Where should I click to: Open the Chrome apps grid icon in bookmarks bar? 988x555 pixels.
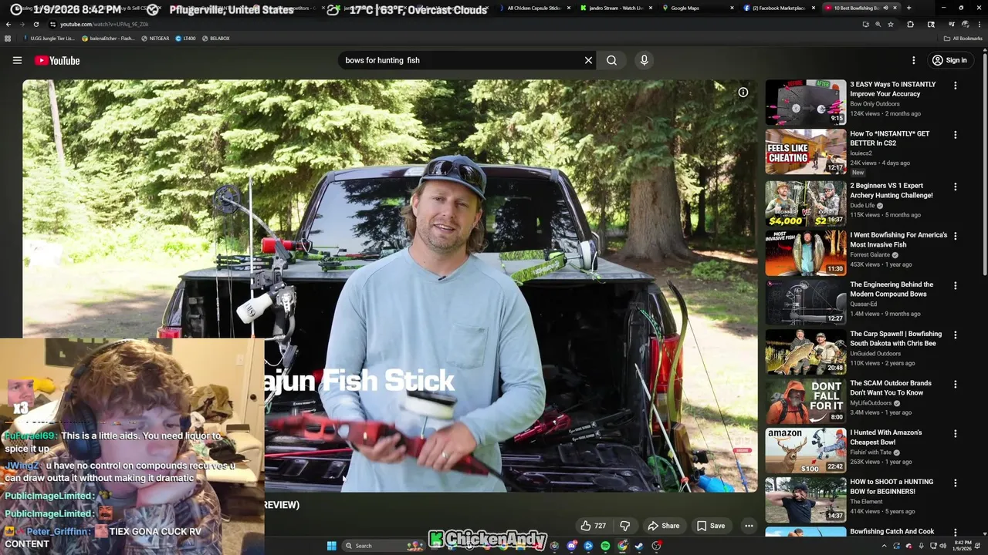point(8,38)
